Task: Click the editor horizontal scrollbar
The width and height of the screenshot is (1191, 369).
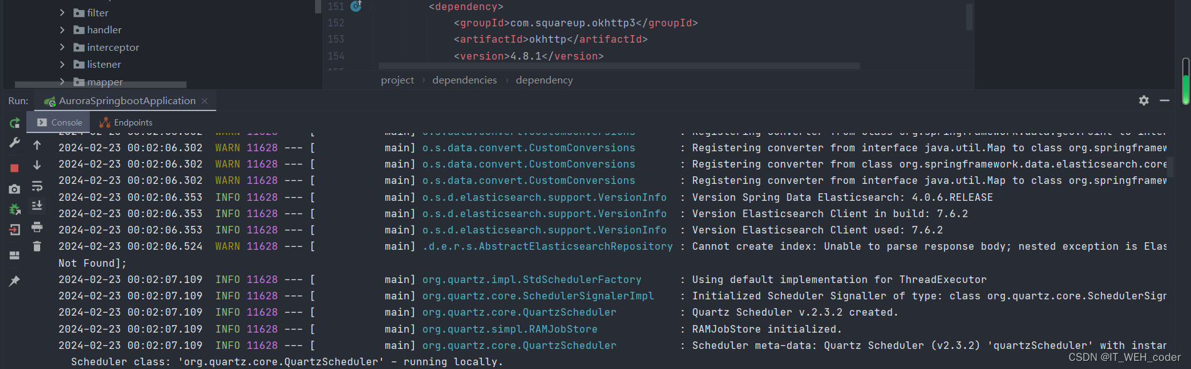Action: tap(619, 66)
